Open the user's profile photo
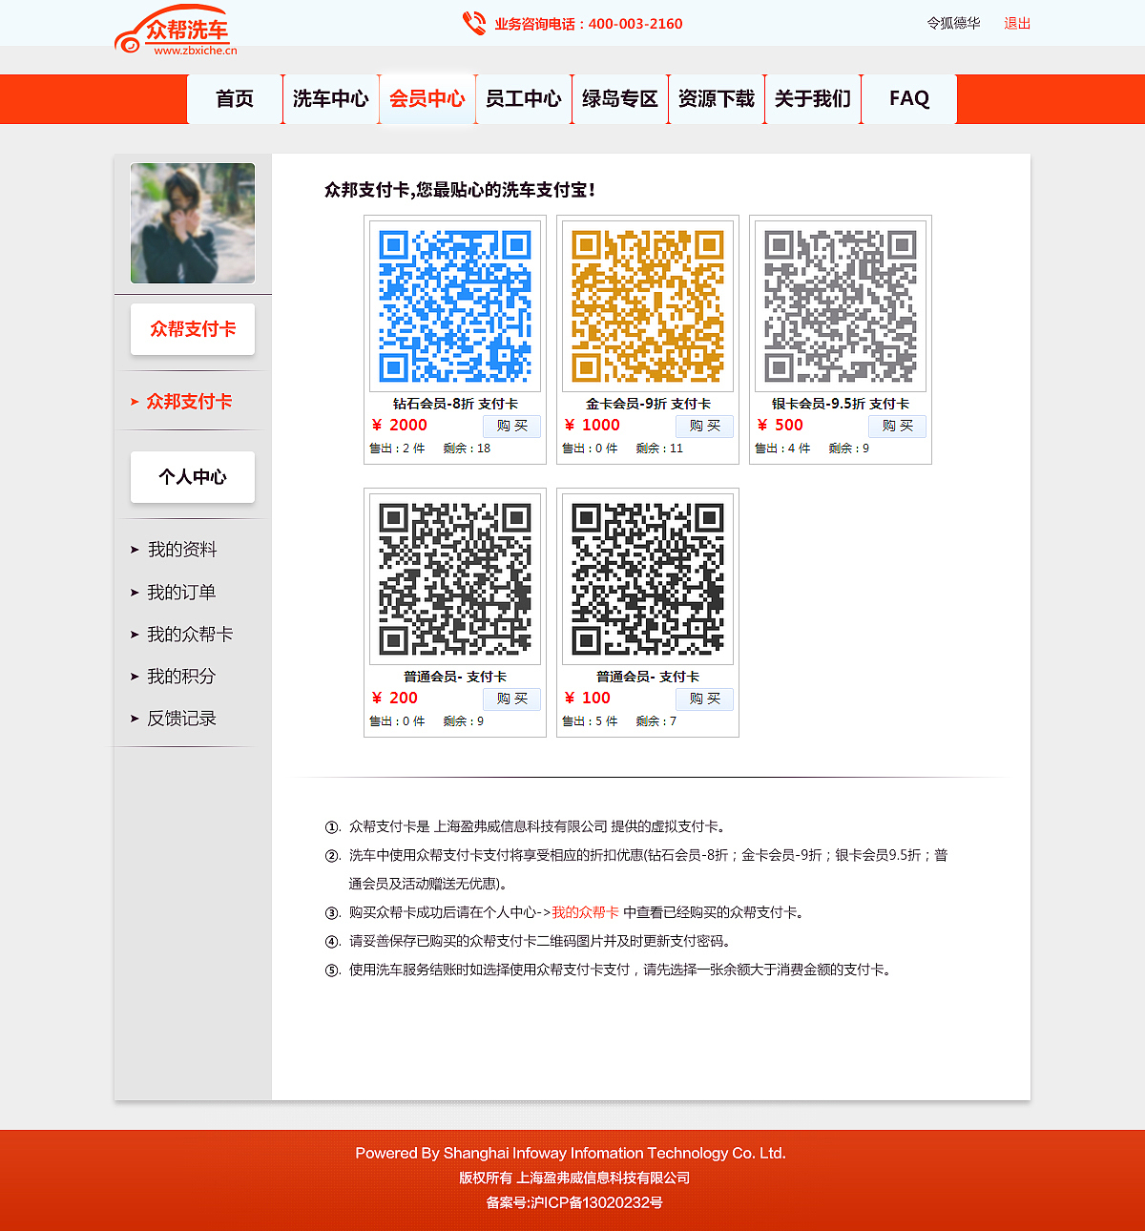Screen dimensions: 1145x1231 193,223
